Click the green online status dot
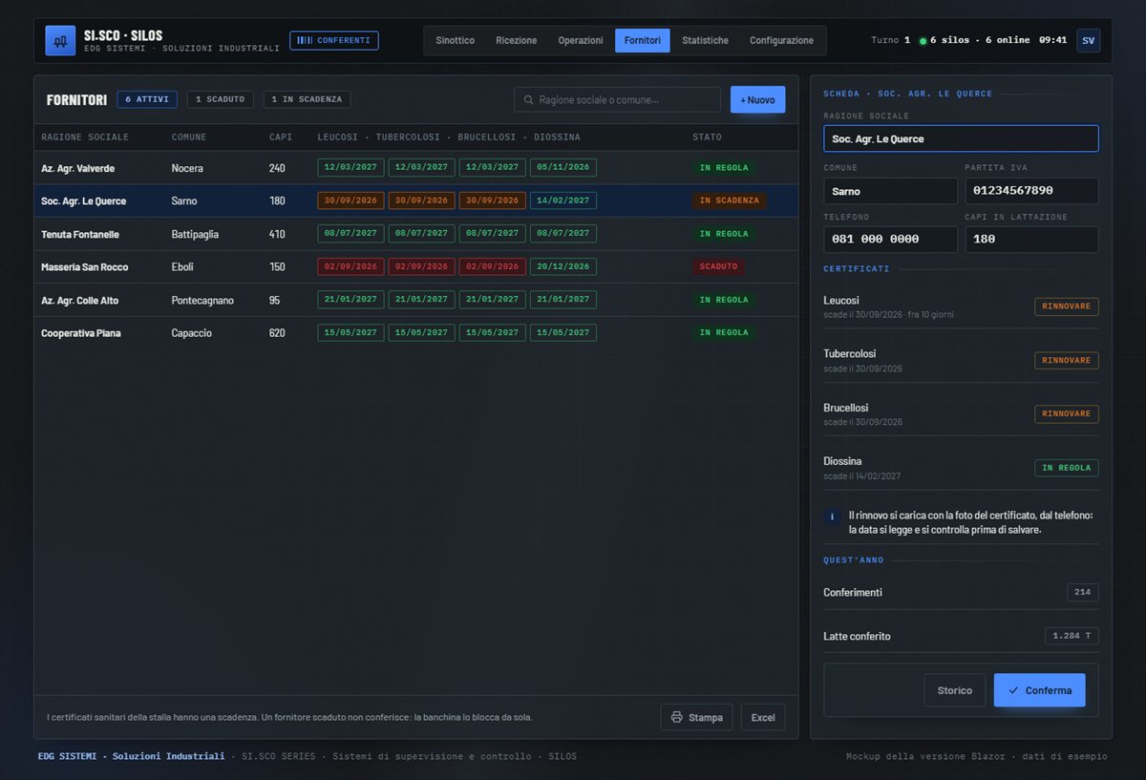 pyautogui.click(x=923, y=41)
